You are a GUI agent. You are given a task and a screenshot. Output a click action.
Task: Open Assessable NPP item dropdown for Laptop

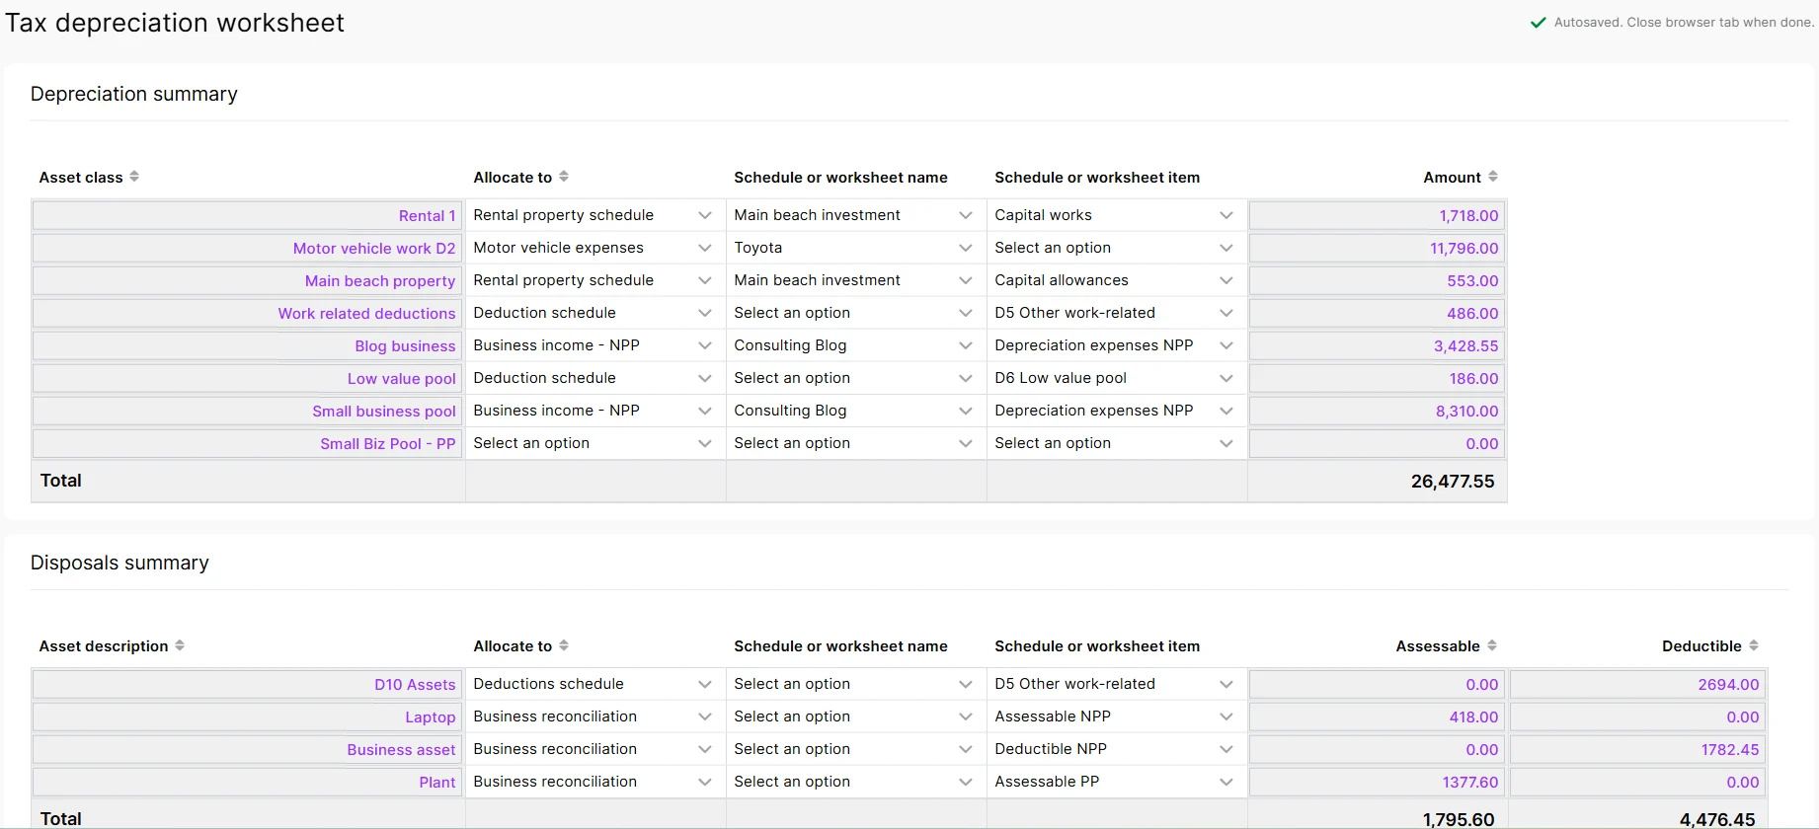(x=1115, y=716)
